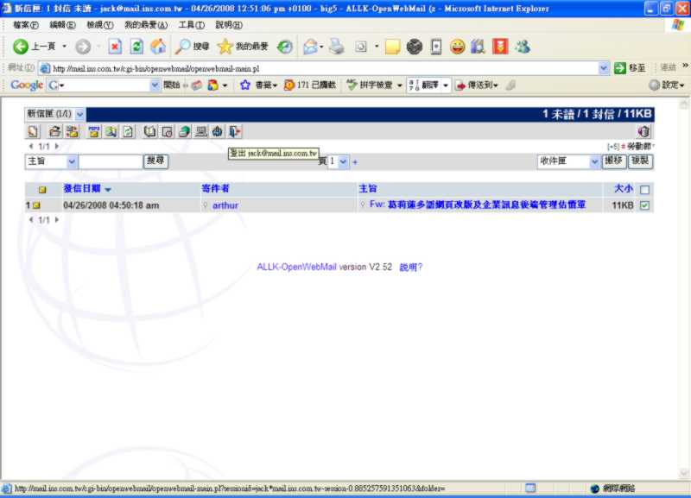Click the Messenger people icon in IE toolbar

(x=523, y=47)
